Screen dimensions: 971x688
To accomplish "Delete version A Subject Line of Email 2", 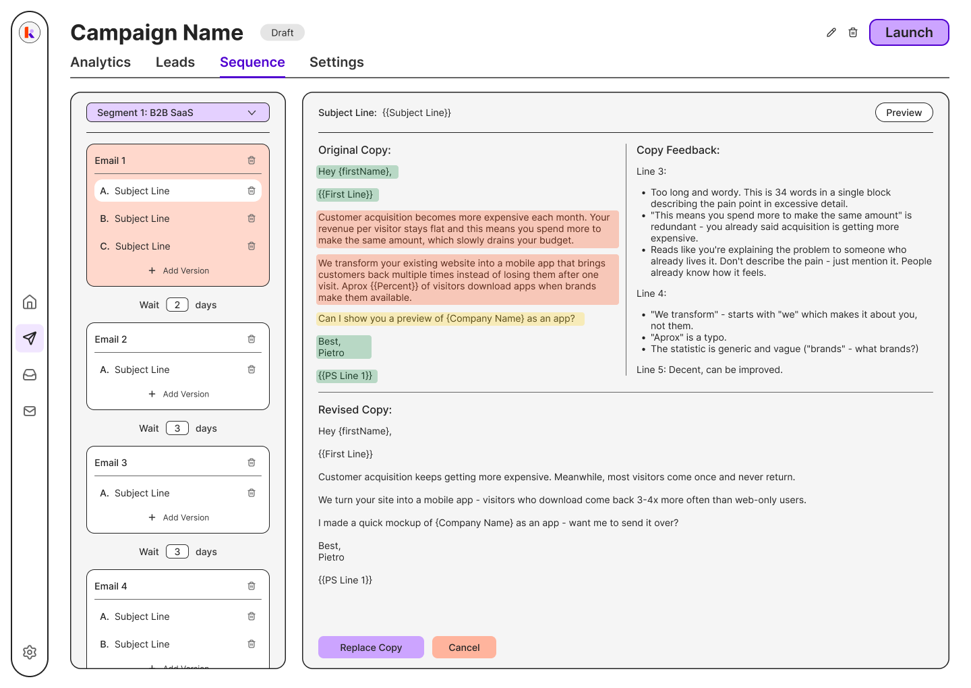I will coord(252,370).
